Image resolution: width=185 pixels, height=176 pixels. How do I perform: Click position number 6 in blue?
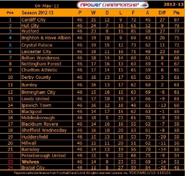[x=10, y=52]
